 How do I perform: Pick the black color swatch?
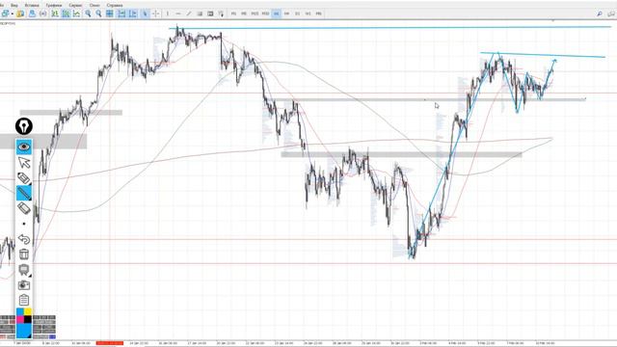28,320
